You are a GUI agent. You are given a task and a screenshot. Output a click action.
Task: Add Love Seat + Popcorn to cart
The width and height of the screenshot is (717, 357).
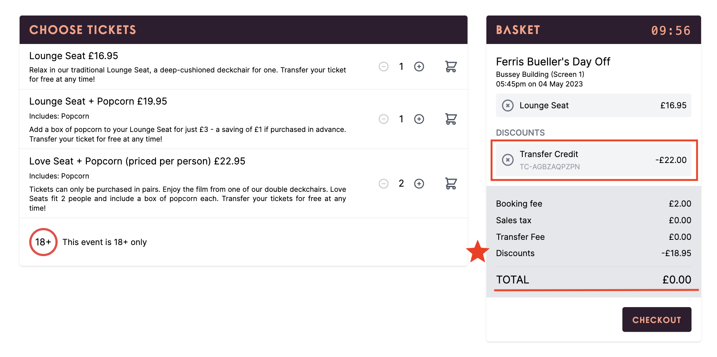[451, 183]
